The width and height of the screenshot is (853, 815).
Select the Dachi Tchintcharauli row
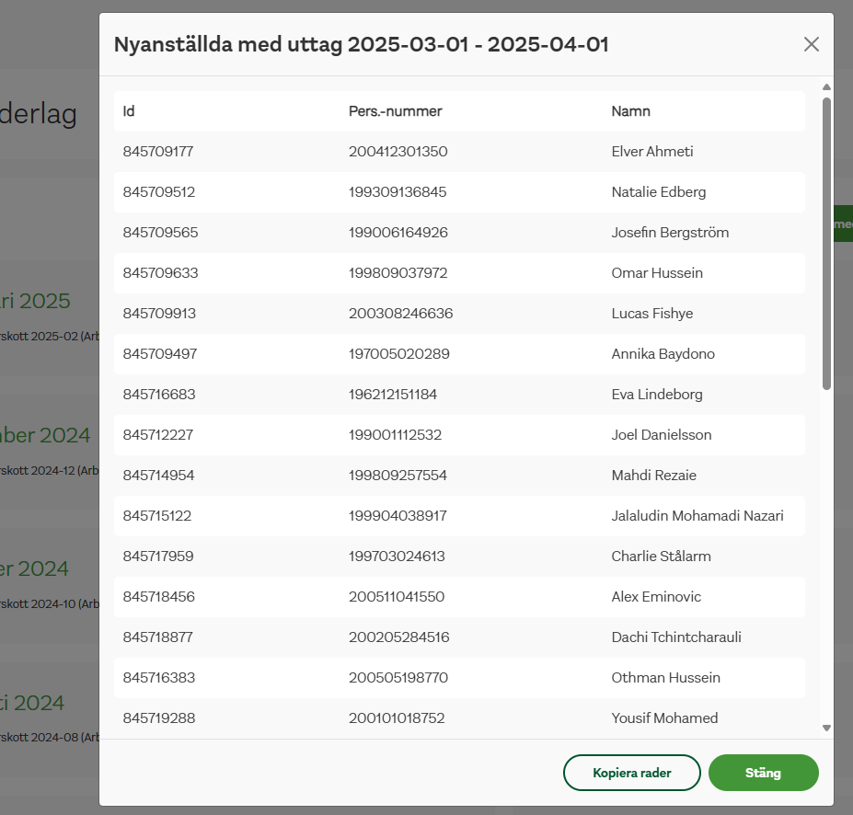458,637
